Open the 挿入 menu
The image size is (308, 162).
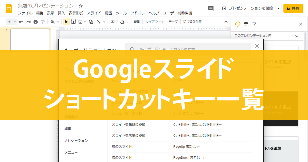coord(61,13)
